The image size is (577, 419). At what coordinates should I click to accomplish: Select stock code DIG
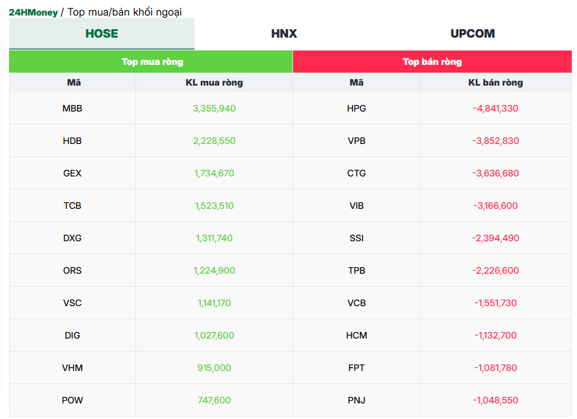[x=73, y=335]
